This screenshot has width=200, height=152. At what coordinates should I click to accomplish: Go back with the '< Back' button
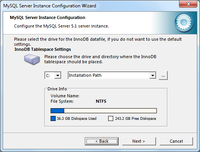click(102, 141)
